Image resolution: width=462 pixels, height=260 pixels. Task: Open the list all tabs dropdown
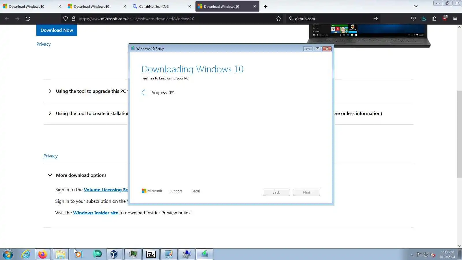(416, 6)
